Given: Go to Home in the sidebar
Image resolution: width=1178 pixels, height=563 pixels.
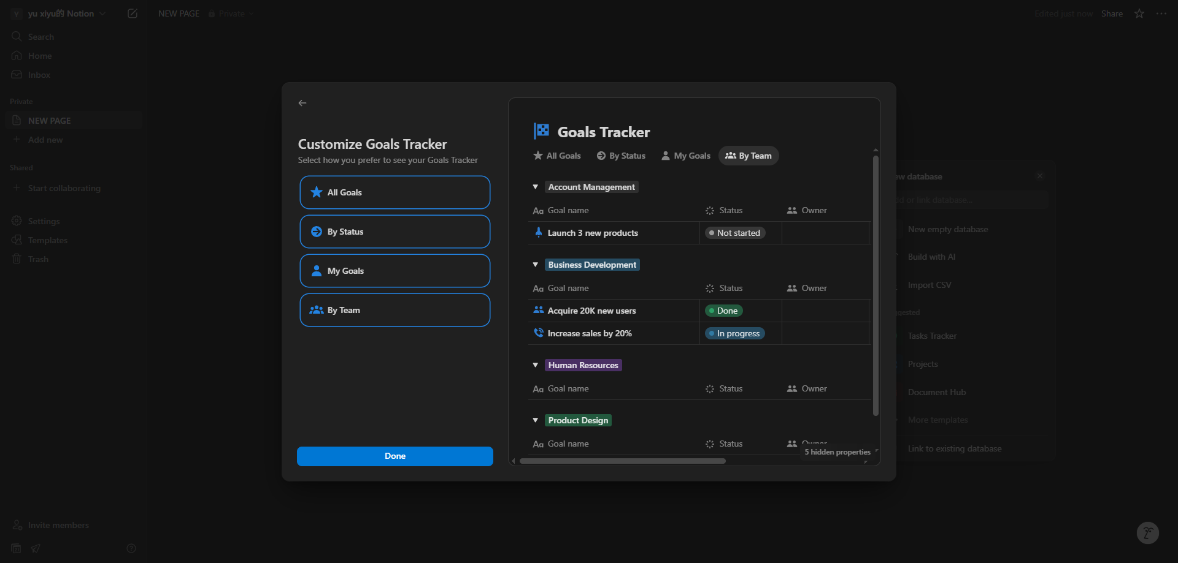Looking at the screenshot, I should [74, 56].
